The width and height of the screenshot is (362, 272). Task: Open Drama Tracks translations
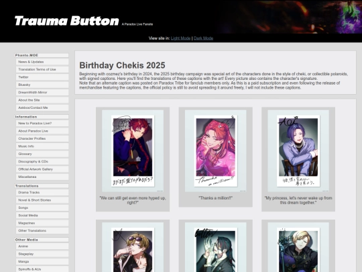pos(42,193)
